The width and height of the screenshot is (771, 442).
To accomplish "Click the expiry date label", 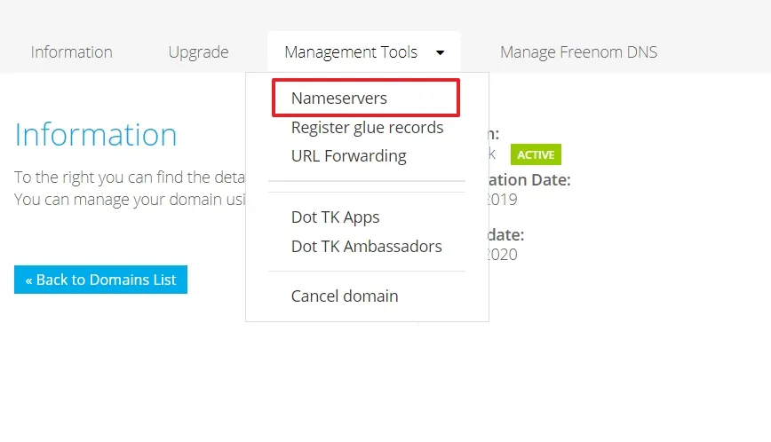I will point(506,234).
